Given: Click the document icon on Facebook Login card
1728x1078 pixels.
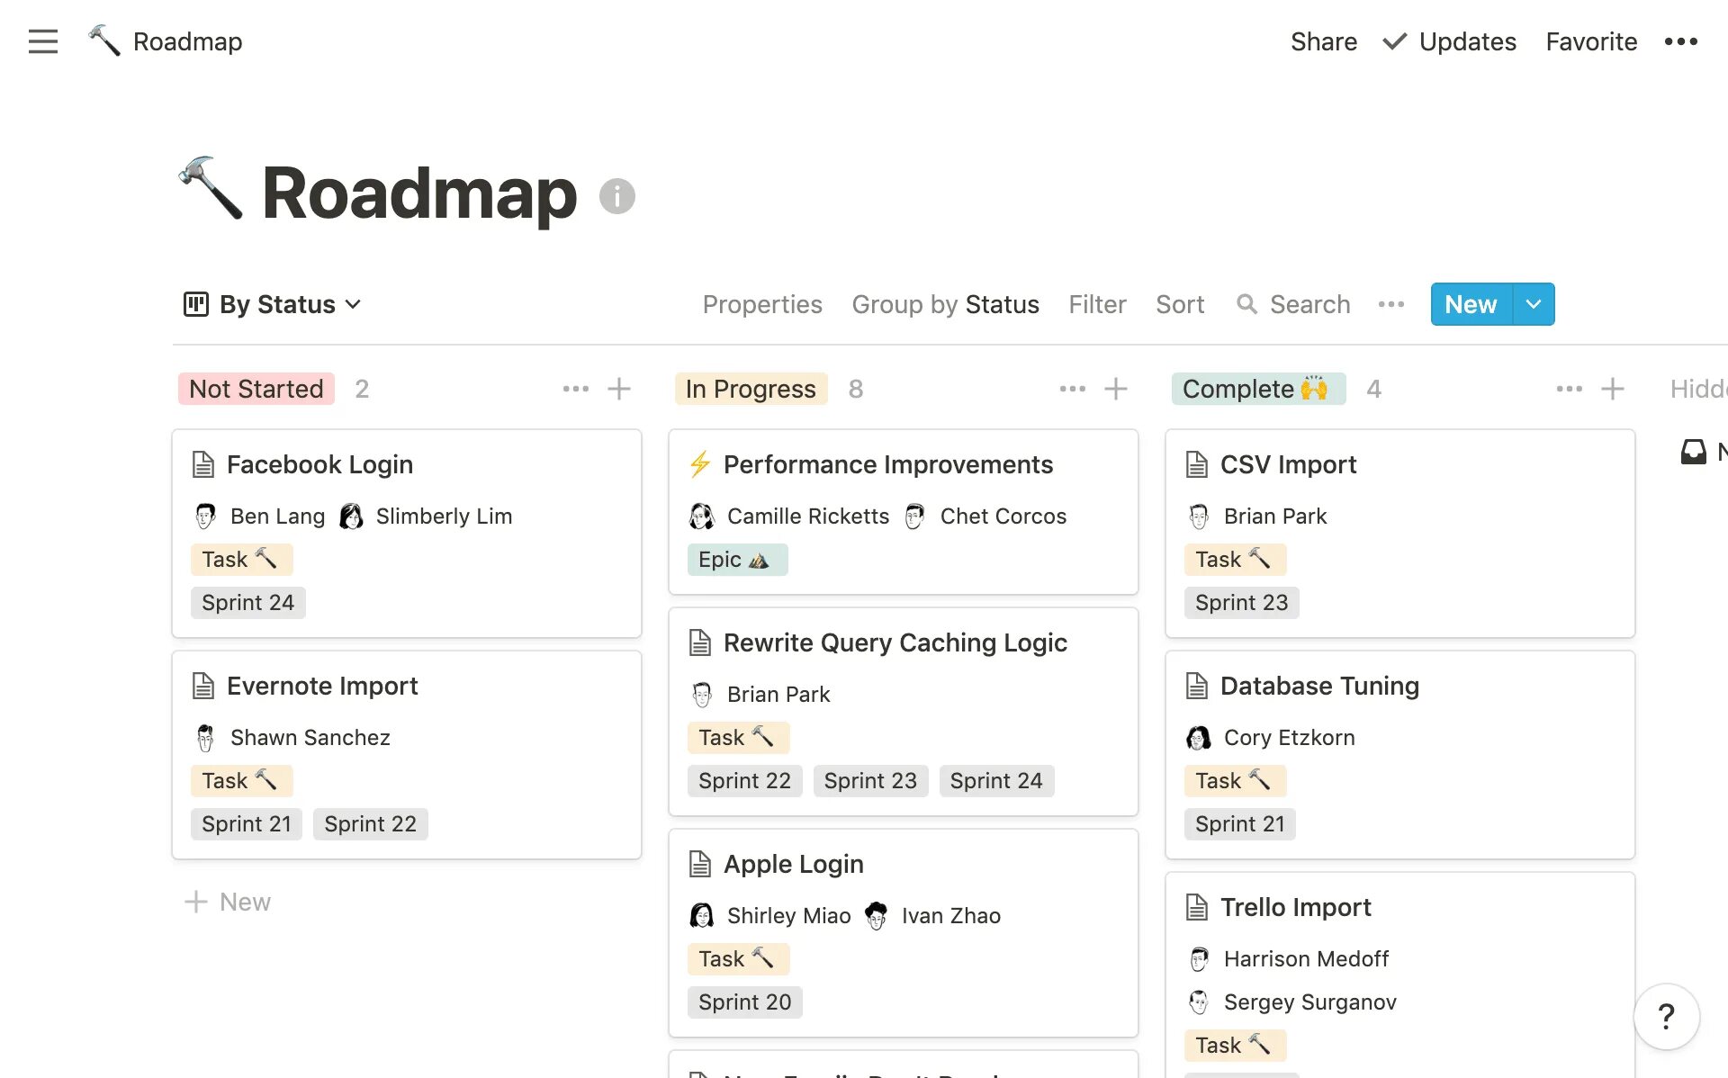Looking at the screenshot, I should pyautogui.click(x=202, y=463).
